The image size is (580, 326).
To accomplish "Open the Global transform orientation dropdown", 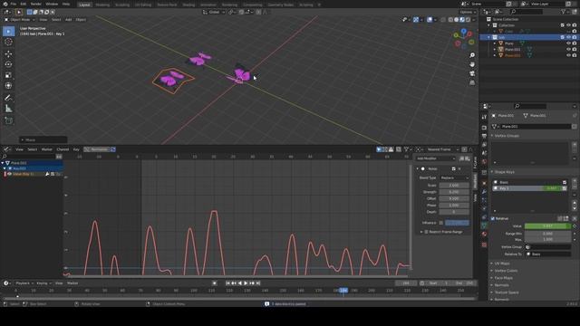I will point(214,12).
